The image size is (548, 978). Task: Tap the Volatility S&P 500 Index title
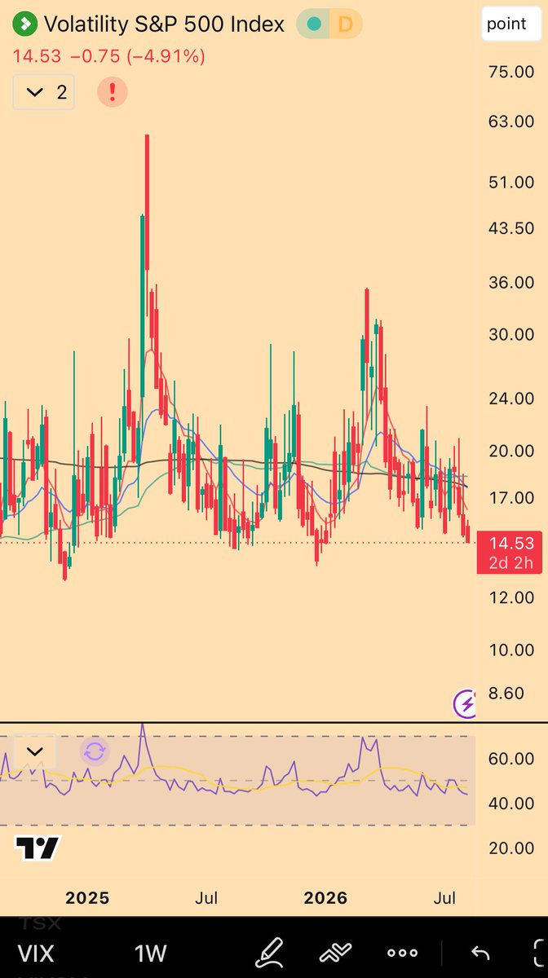click(x=164, y=24)
